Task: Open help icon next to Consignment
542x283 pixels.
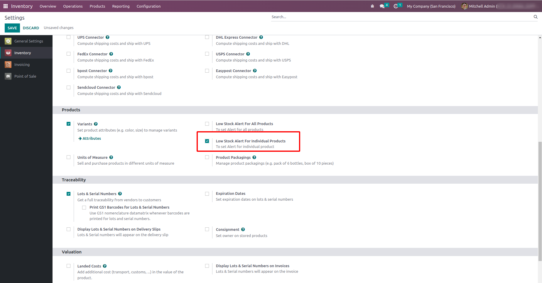Action: (243, 230)
